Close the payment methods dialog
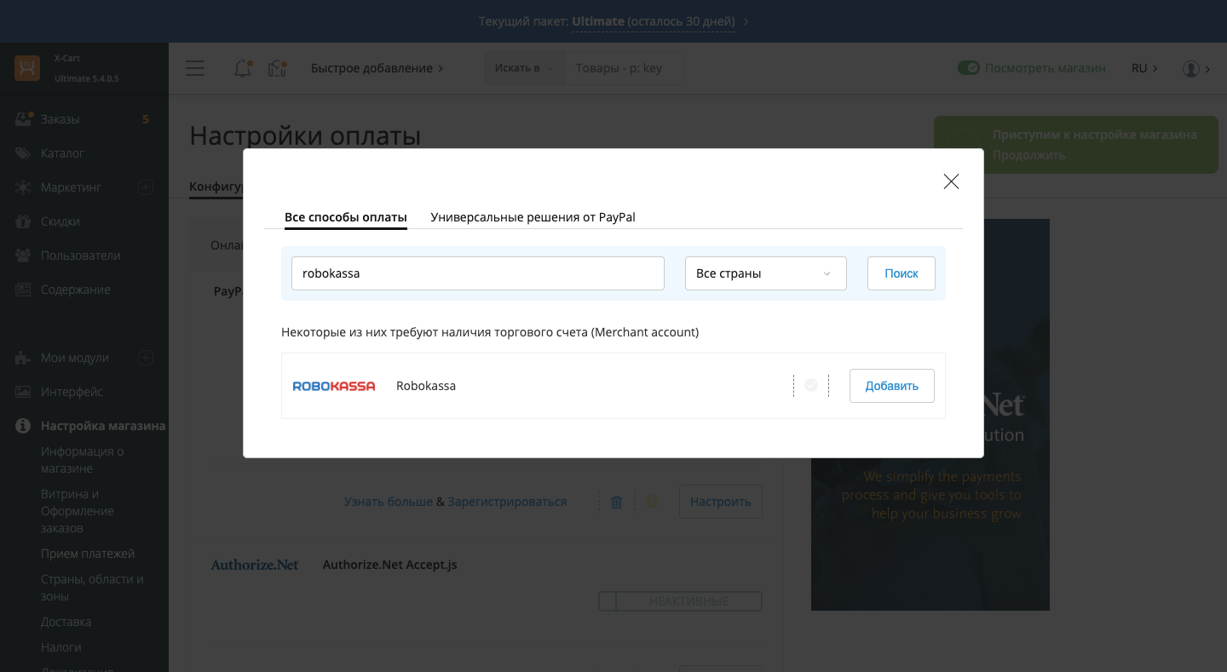 [x=951, y=181]
